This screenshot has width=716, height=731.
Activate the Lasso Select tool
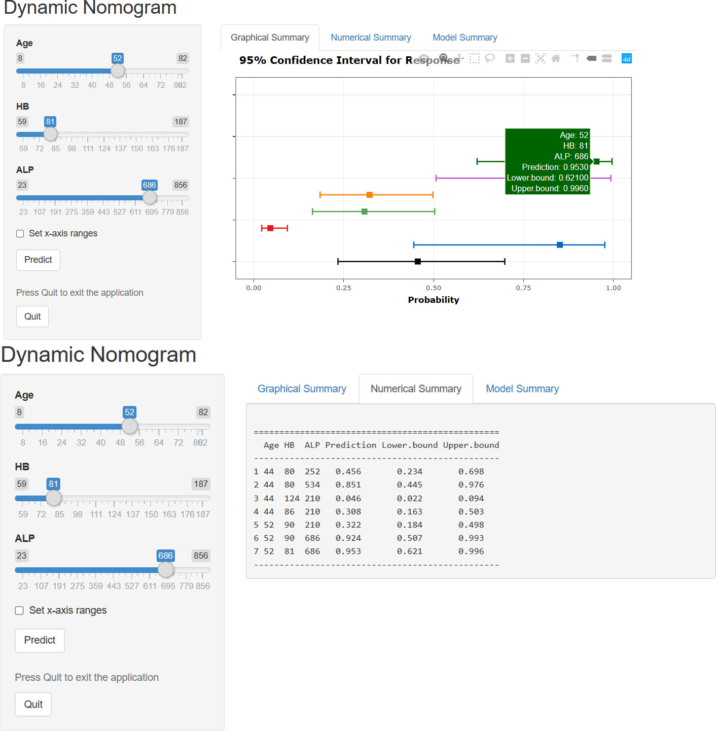490,58
